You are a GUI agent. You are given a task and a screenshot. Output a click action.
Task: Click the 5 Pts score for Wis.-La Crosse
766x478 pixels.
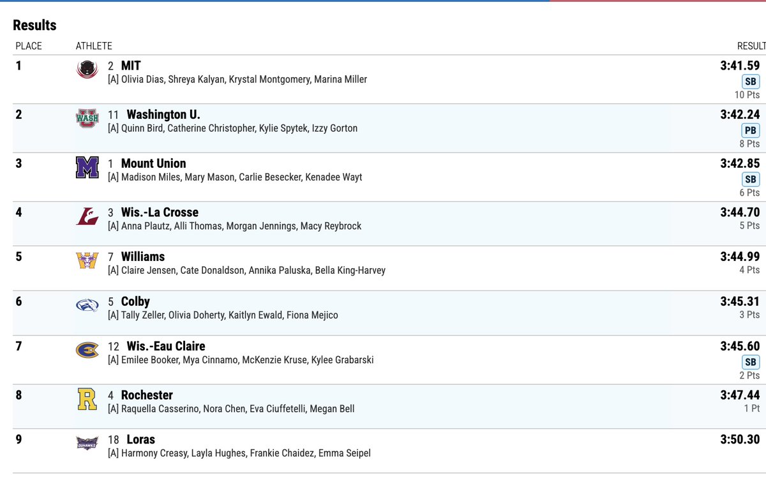pos(750,226)
